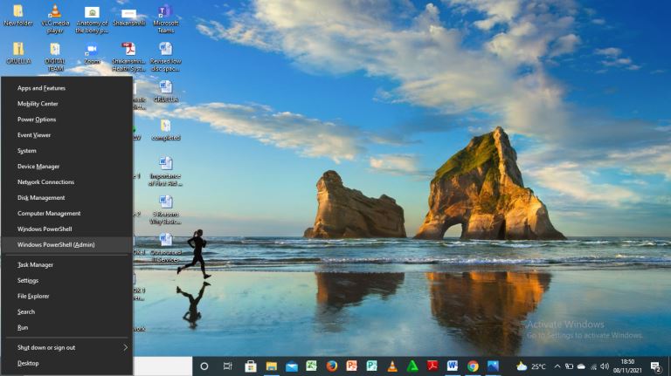Select the Anatomy of the bony p... file

tap(92, 19)
